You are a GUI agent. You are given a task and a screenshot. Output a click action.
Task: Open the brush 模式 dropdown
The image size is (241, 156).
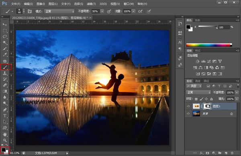(59, 11)
